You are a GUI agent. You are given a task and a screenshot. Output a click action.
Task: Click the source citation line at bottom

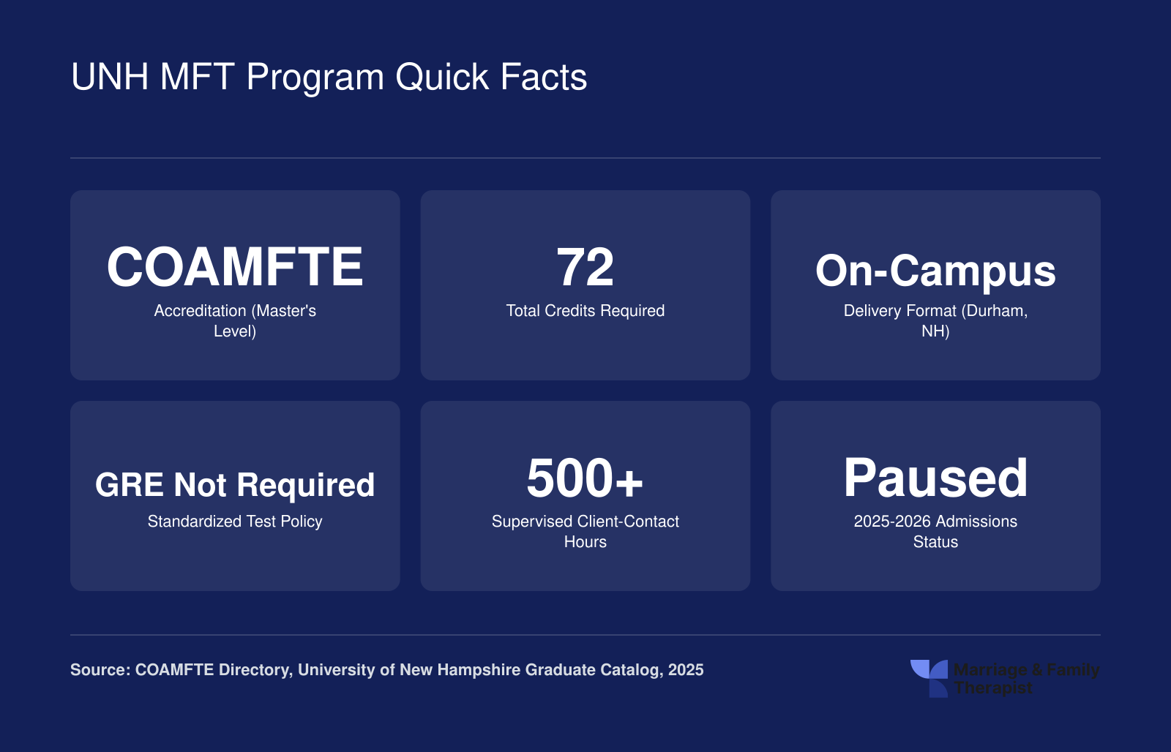pos(387,670)
